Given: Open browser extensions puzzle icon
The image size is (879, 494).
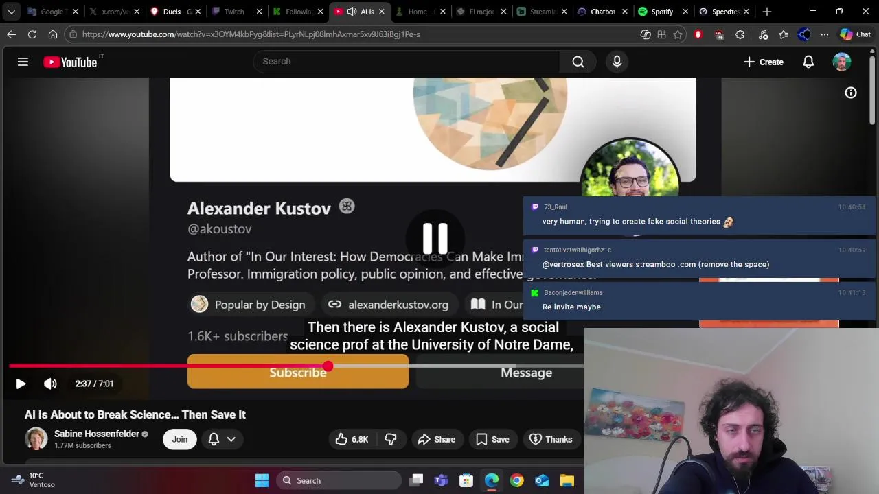Looking at the screenshot, I should [740, 34].
